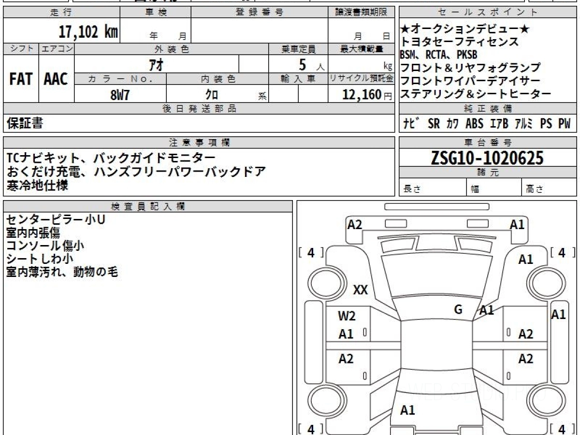
Task: Select the カワ equipment code
Action: point(453,123)
